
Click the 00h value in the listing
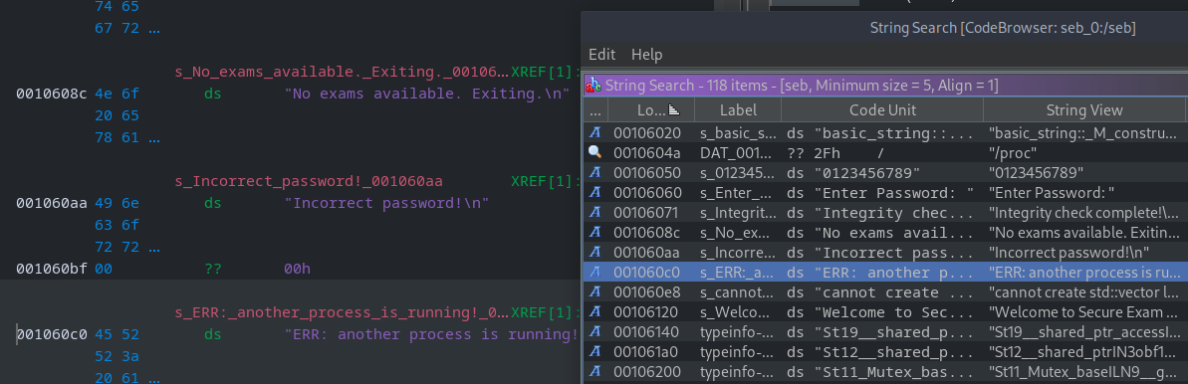(x=297, y=269)
